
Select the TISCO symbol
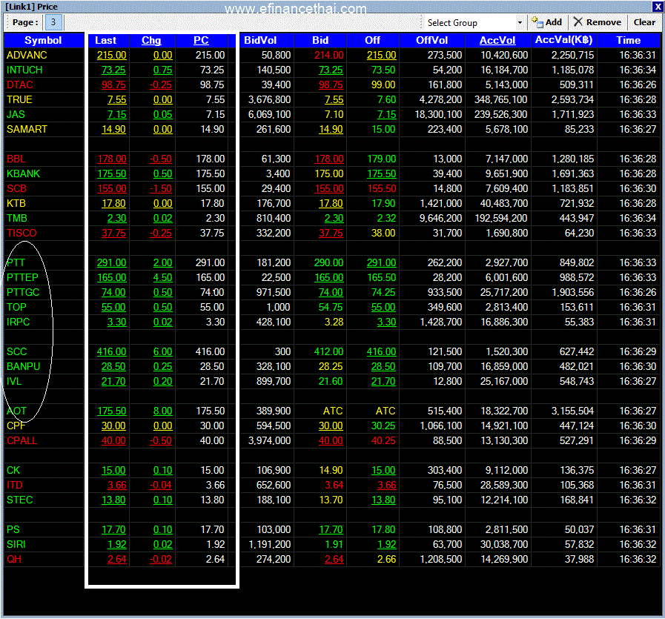click(x=21, y=234)
